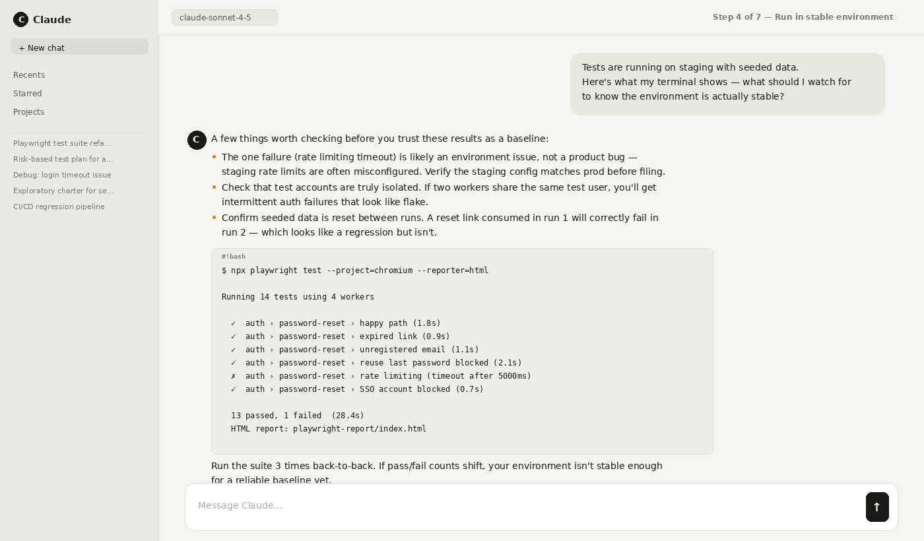Click the Message Claude input field
The image size is (924, 541).
pos(462,505)
